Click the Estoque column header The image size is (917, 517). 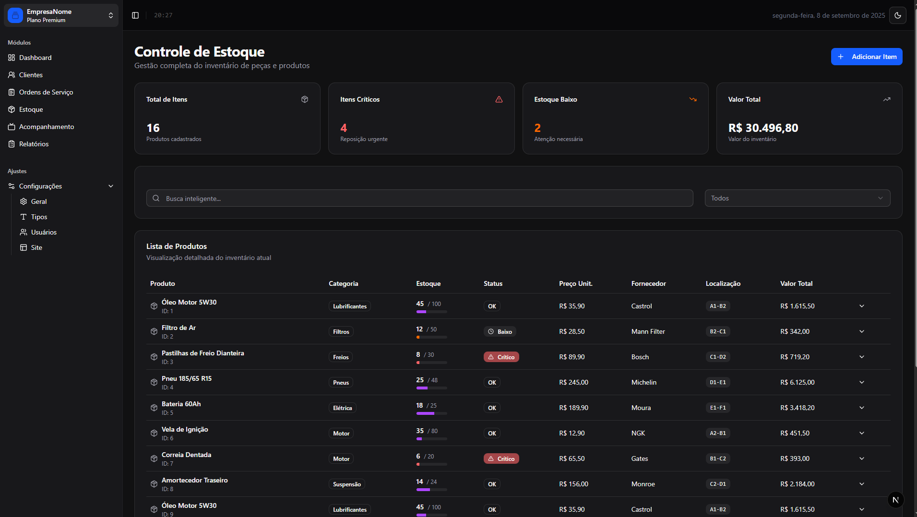(428, 283)
